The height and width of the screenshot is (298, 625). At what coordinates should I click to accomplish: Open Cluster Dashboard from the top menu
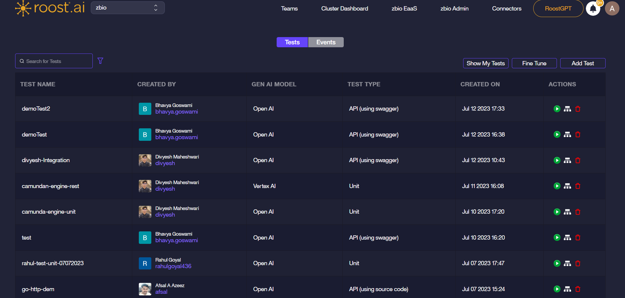click(x=344, y=9)
